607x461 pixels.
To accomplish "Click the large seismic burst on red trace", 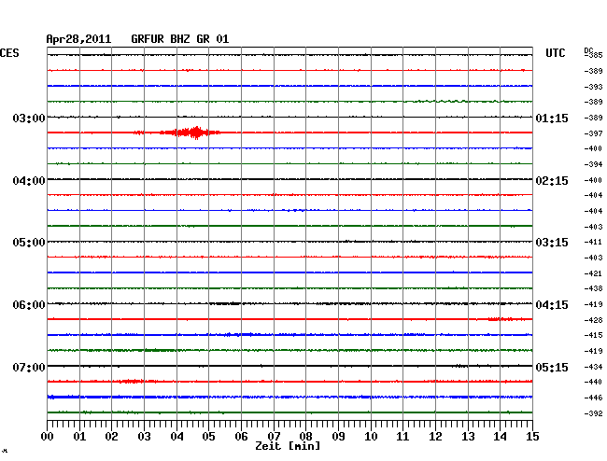I will point(191,133).
